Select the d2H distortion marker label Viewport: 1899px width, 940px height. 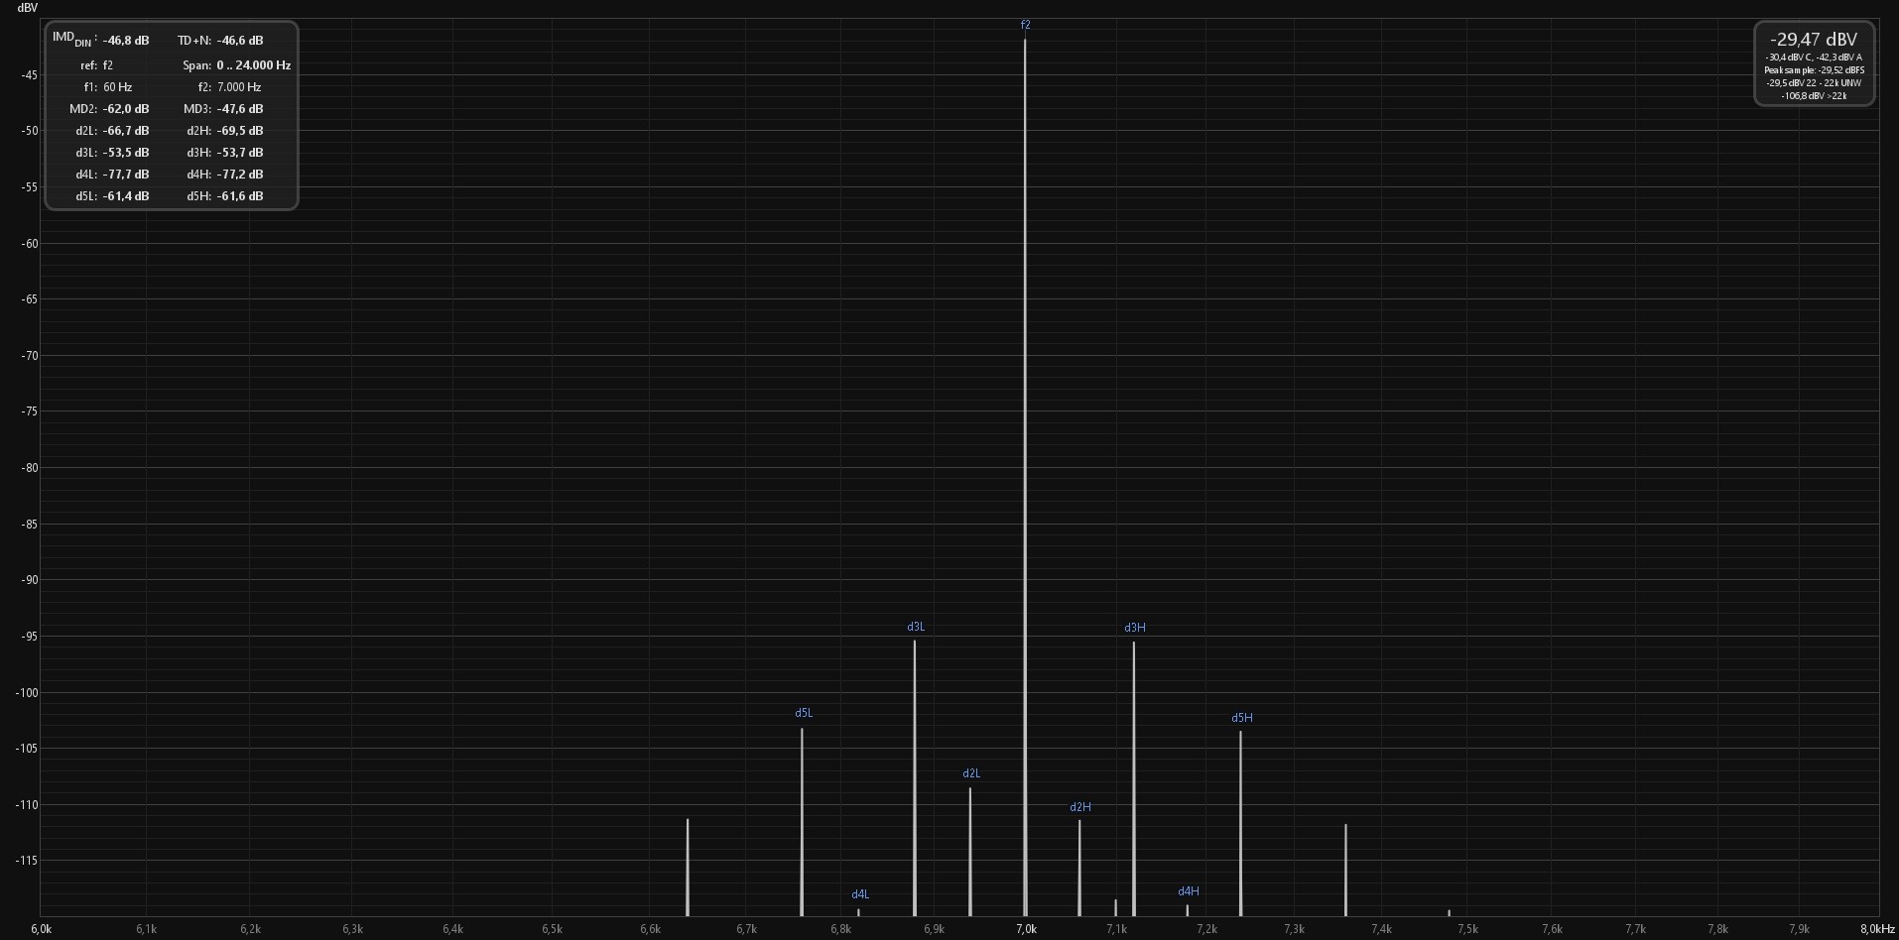tap(1080, 807)
